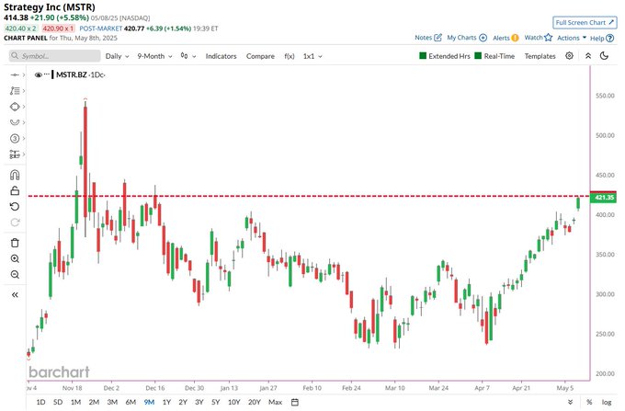Open the f(x) expressions menu
This screenshot has height=411, width=625.
point(290,56)
